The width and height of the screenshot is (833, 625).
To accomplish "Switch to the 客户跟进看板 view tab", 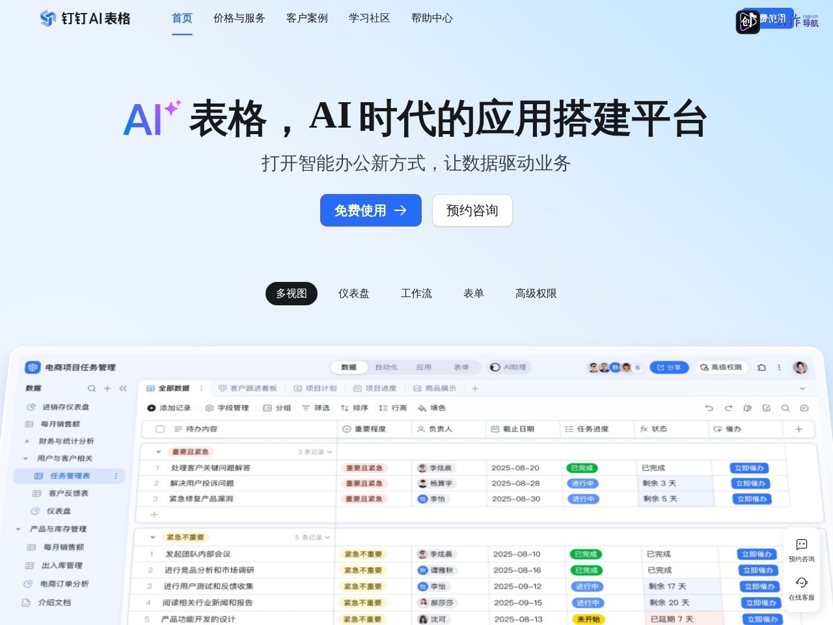I will [248, 389].
